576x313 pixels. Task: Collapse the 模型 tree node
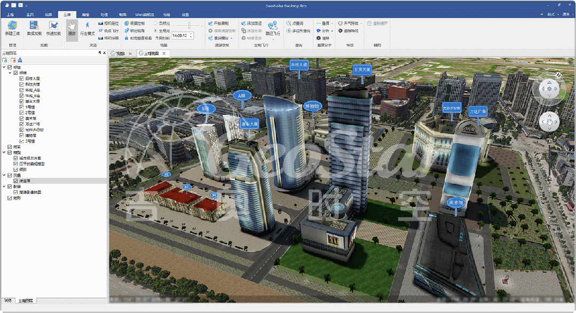[4, 152]
